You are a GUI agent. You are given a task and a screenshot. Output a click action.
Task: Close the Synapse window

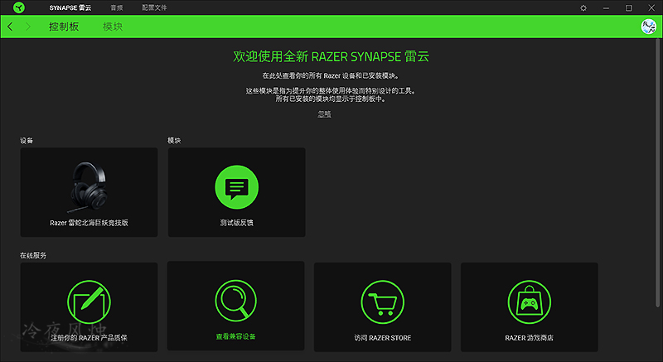click(651, 7)
